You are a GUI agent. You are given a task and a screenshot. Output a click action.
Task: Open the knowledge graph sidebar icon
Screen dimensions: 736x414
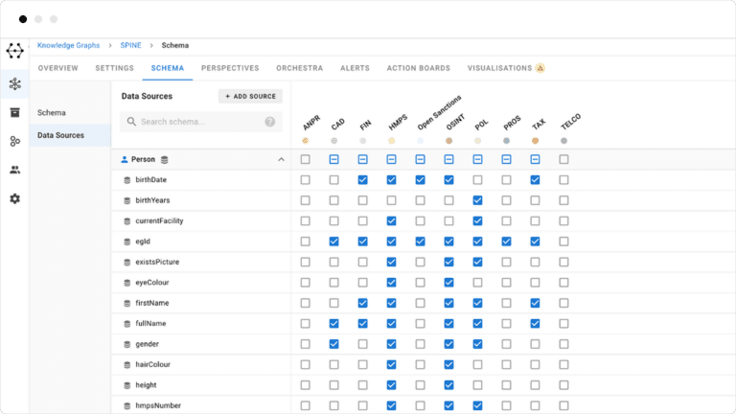[14, 84]
